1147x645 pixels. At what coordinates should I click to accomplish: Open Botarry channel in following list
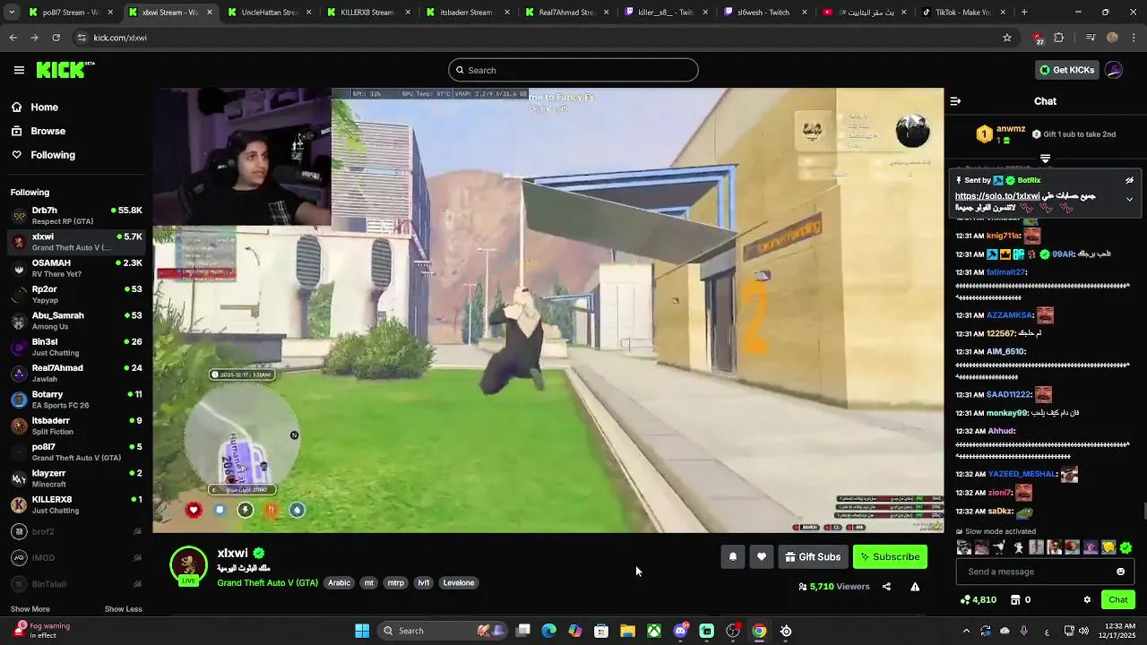(x=76, y=400)
